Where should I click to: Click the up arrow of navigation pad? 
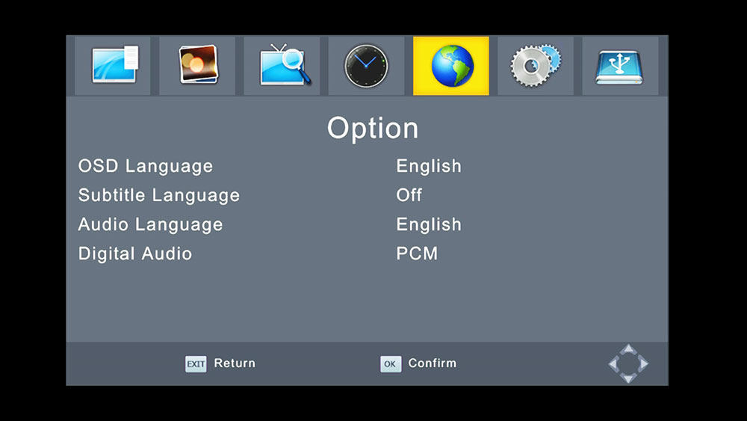click(628, 349)
